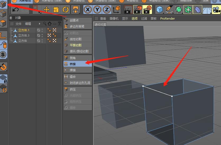Viewport: 221px width, 145px height.
Task: Render the active view
Action: click(x=128, y=10)
